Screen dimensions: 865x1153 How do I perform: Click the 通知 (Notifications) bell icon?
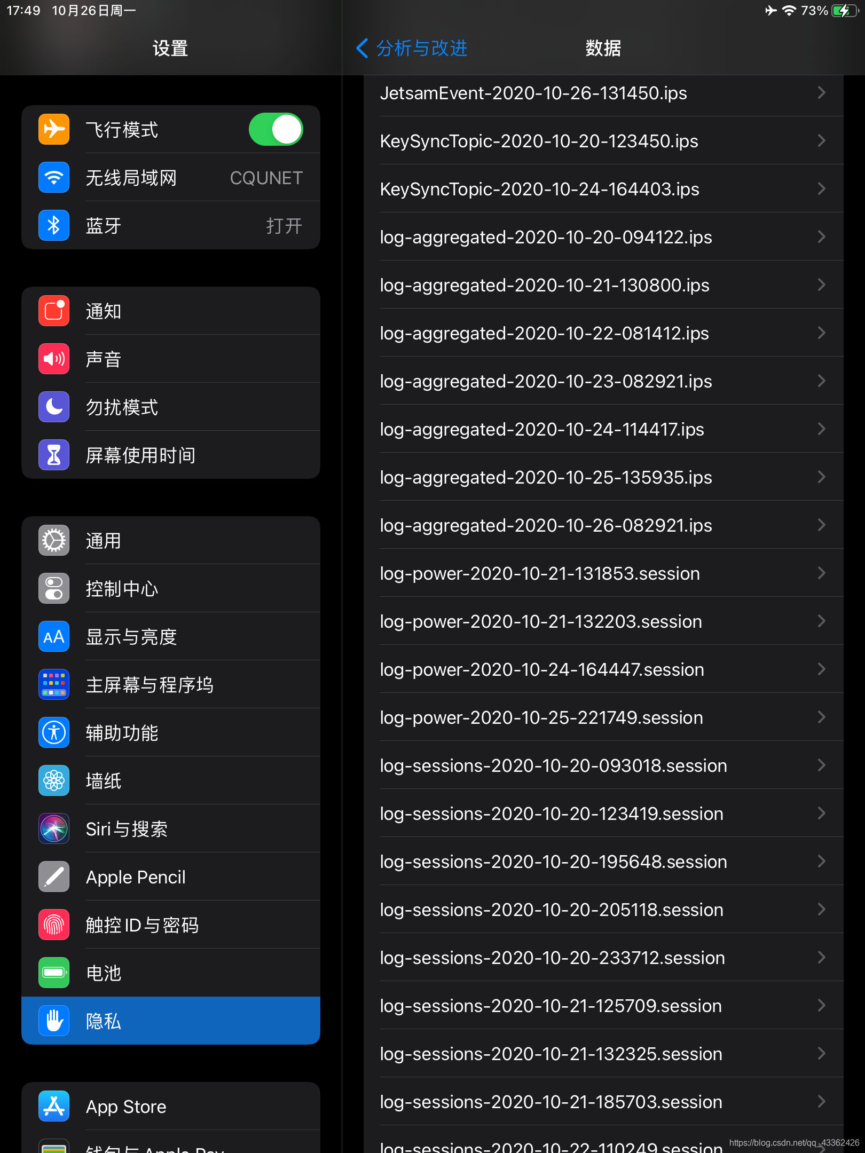(53, 311)
